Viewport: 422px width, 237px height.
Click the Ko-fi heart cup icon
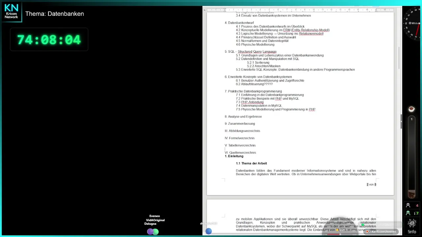point(367,232)
